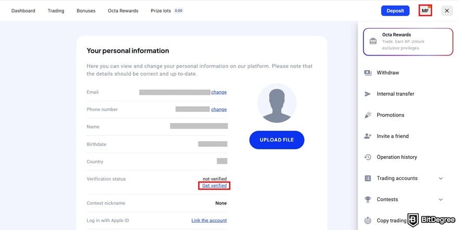Image resolution: width=458 pixels, height=230 pixels.
Task: Click the Copy trading icon
Action: pyautogui.click(x=368, y=220)
